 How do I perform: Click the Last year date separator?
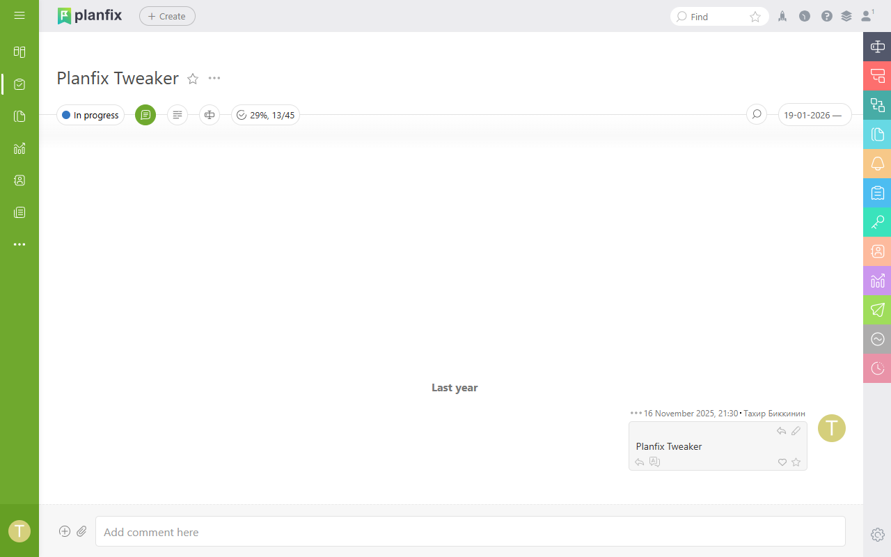click(455, 388)
